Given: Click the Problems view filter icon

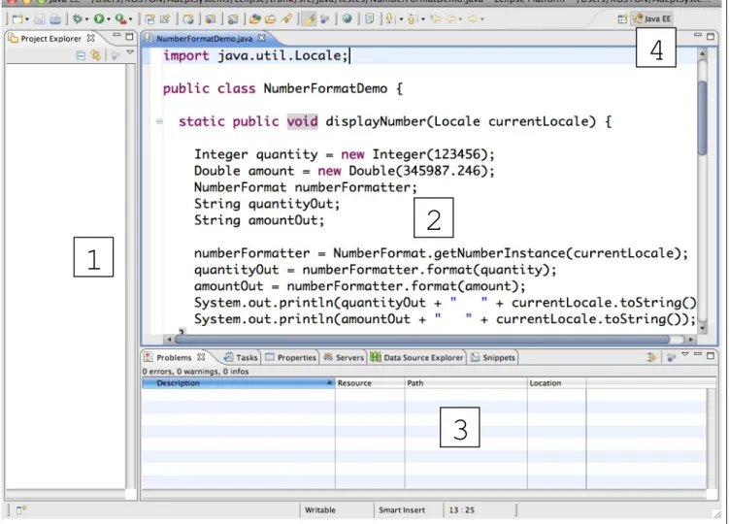Looking at the screenshot, I should pos(651,357).
